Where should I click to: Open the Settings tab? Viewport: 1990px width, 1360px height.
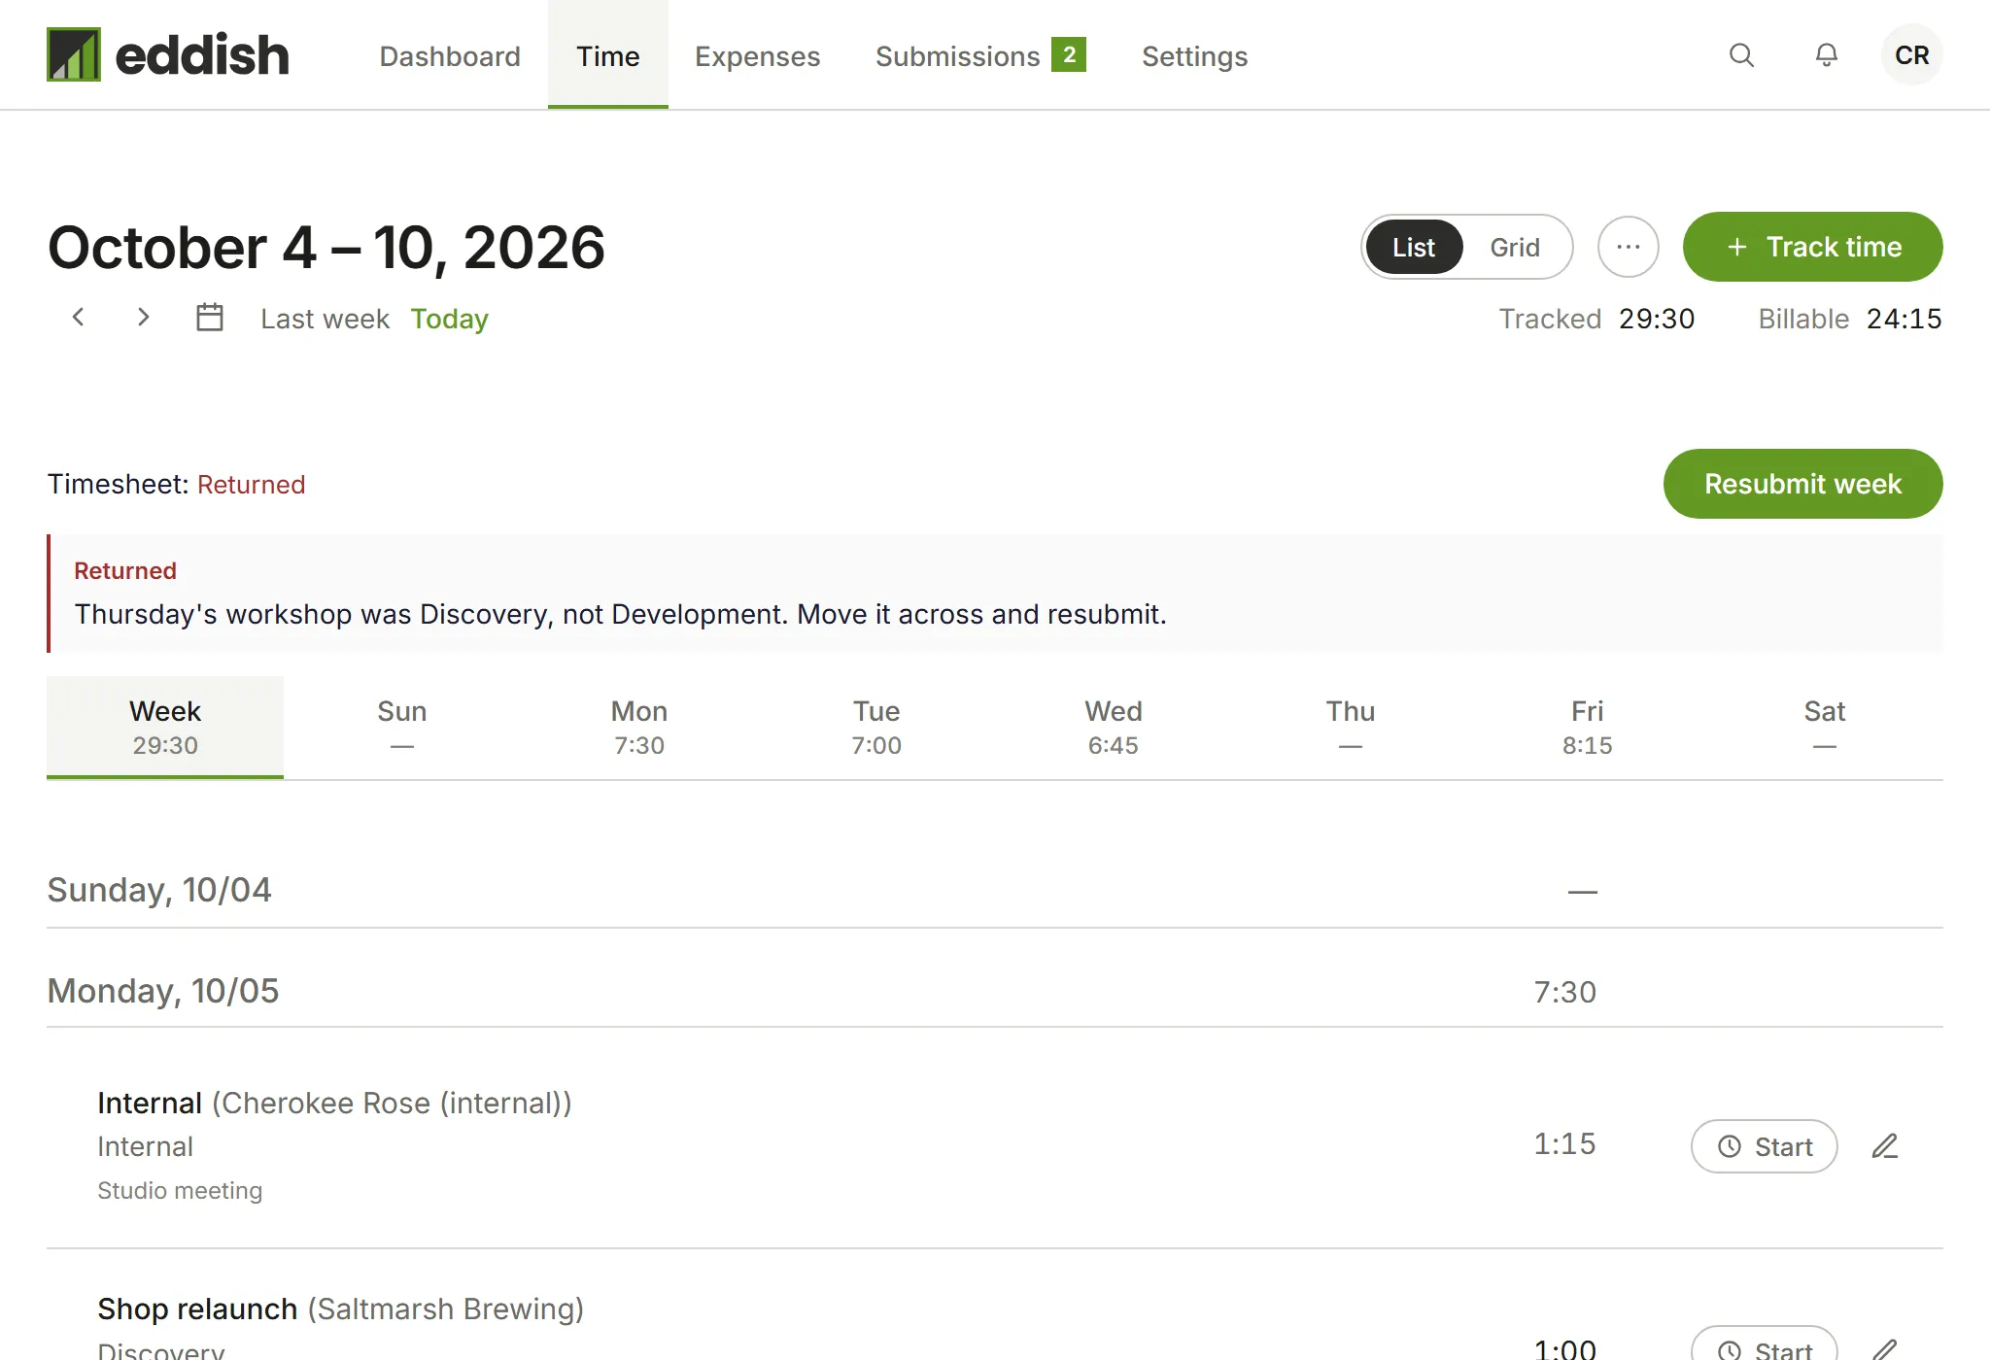(x=1195, y=56)
